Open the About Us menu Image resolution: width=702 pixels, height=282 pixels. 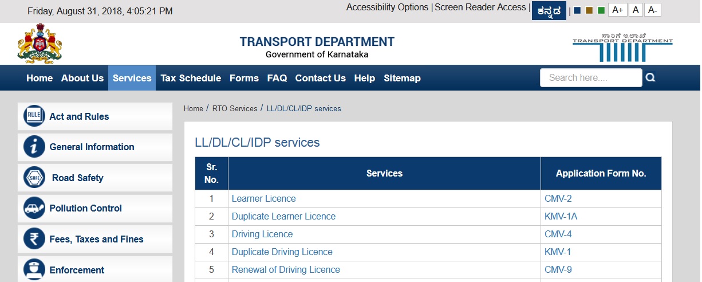pos(82,78)
